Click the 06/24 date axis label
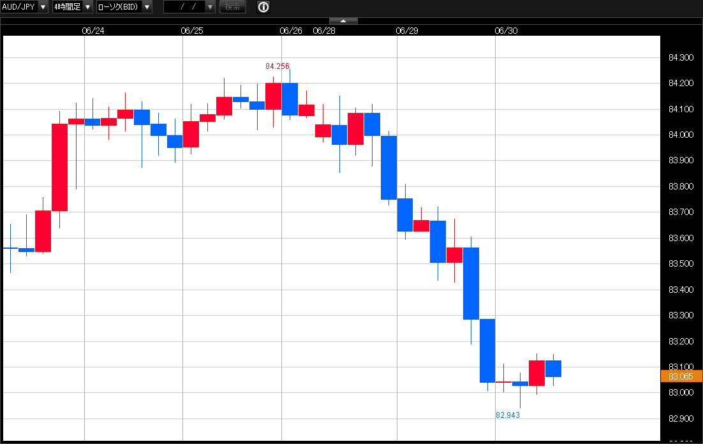 [93, 31]
